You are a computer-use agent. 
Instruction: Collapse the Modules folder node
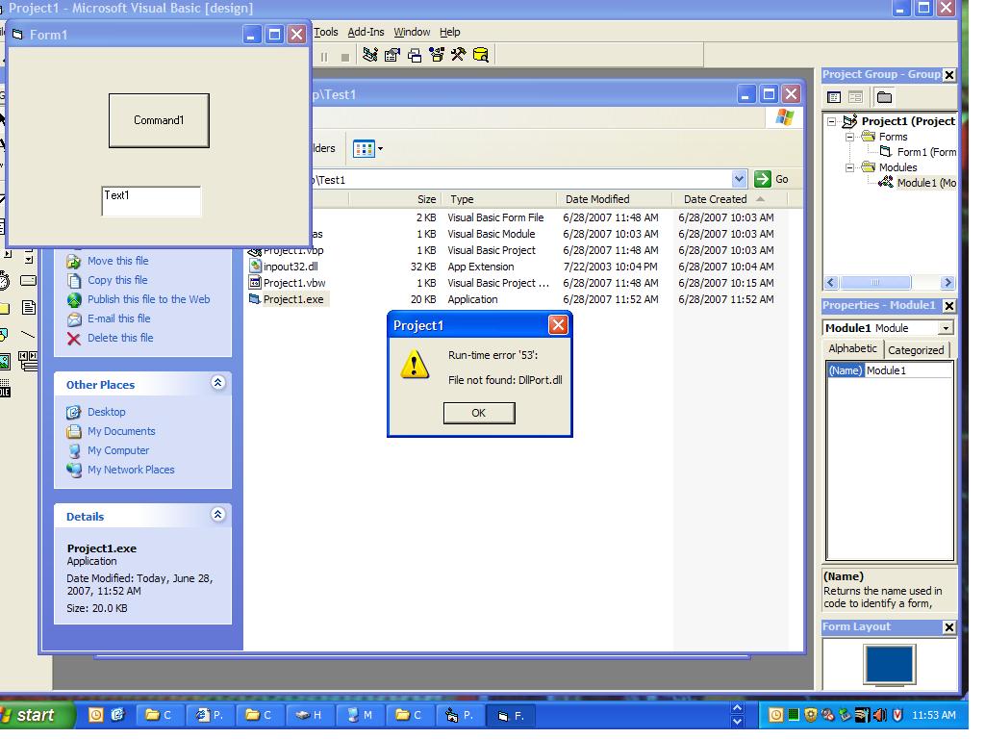click(850, 167)
